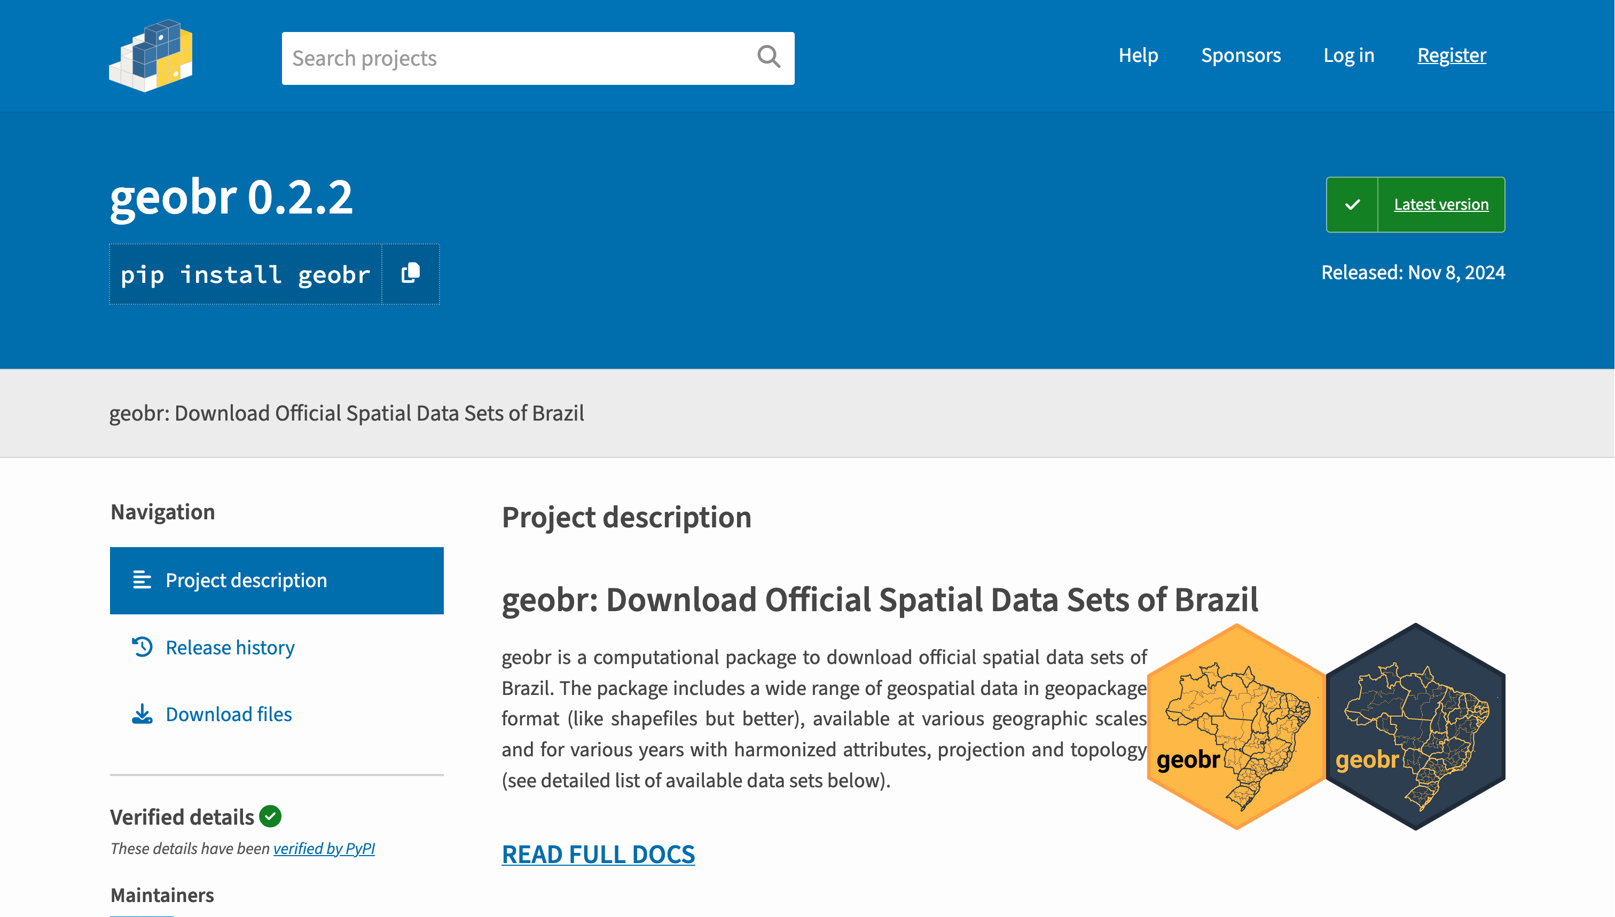Open the Sponsors page
Screen dimensions: 1615x917
pyautogui.click(x=1241, y=56)
